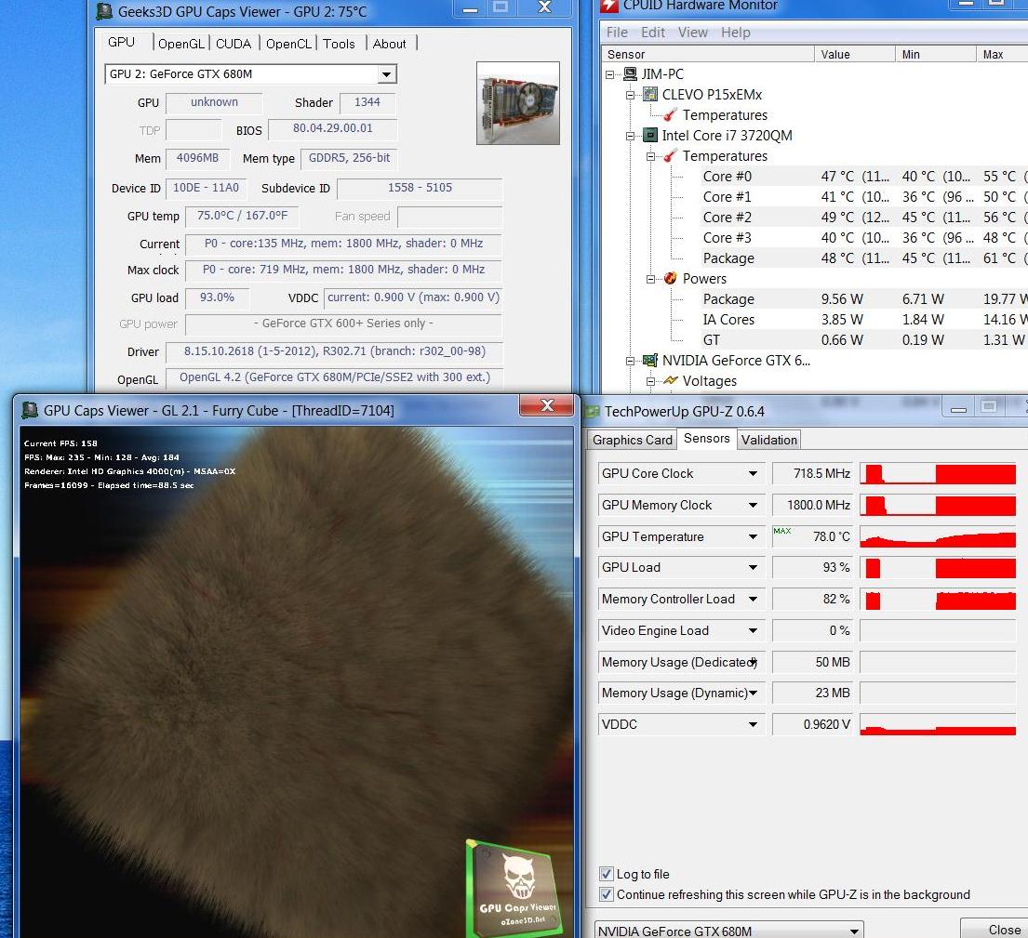Open the Help menu in Hardware Monitor
This screenshot has height=938, width=1028.
coord(736,33)
